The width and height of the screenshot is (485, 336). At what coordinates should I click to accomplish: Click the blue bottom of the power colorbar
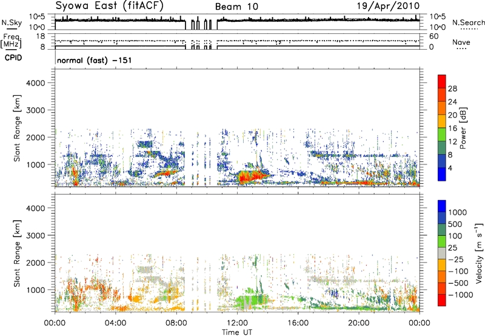tap(442, 175)
